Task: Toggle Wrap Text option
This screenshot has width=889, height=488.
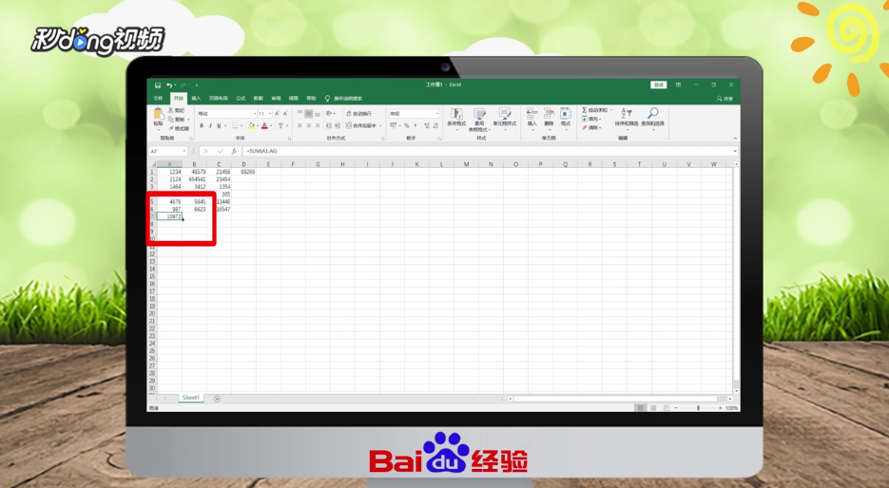Action: tap(358, 114)
